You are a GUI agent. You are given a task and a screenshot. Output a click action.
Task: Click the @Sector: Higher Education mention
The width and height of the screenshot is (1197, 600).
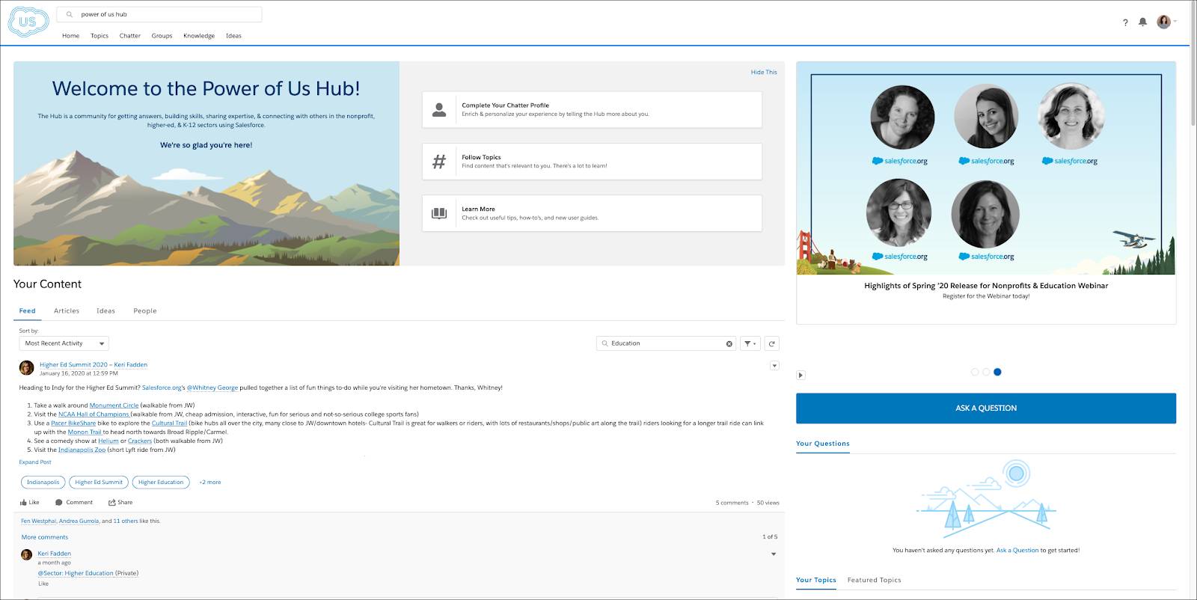coord(76,574)
